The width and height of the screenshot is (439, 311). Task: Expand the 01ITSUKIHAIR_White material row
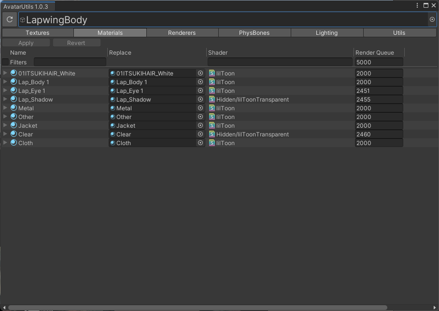(x=5, y=73)
